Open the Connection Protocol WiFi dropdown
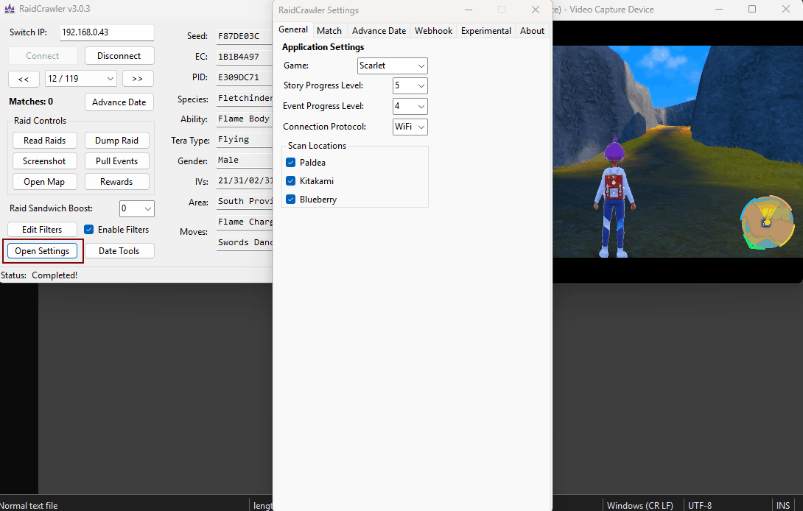 410,127
